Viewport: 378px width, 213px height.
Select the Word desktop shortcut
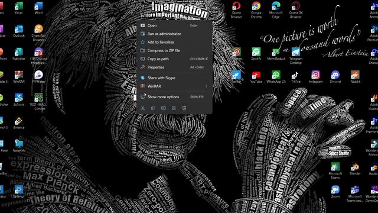point(38,8)
